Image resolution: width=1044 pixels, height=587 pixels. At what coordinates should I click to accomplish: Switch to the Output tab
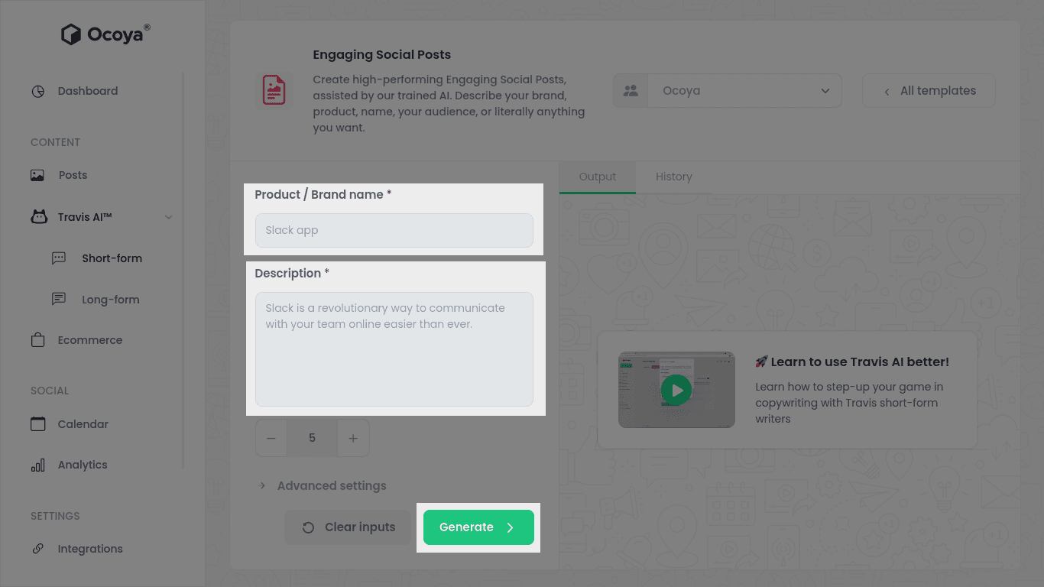point(598,177)
